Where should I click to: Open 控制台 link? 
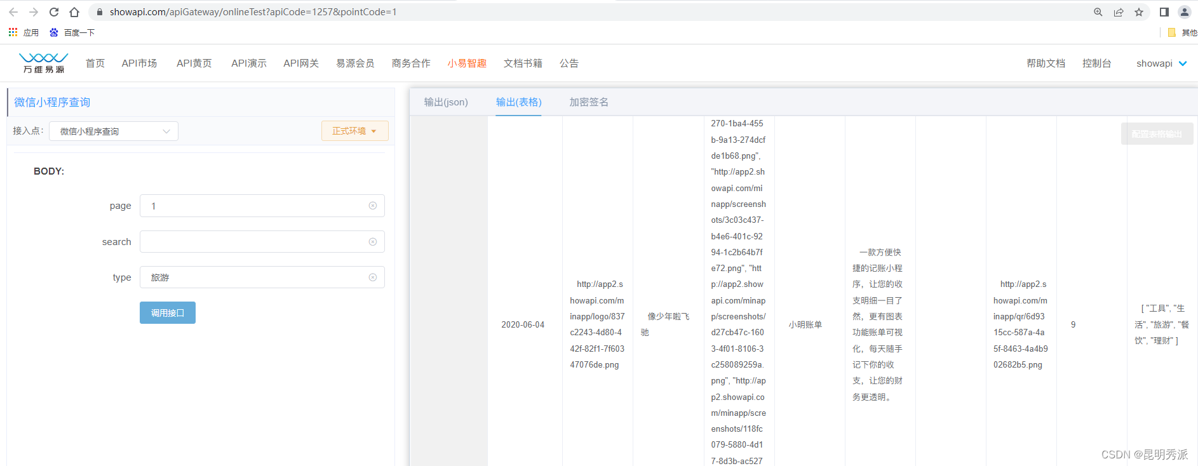(x=1097, y=63)
